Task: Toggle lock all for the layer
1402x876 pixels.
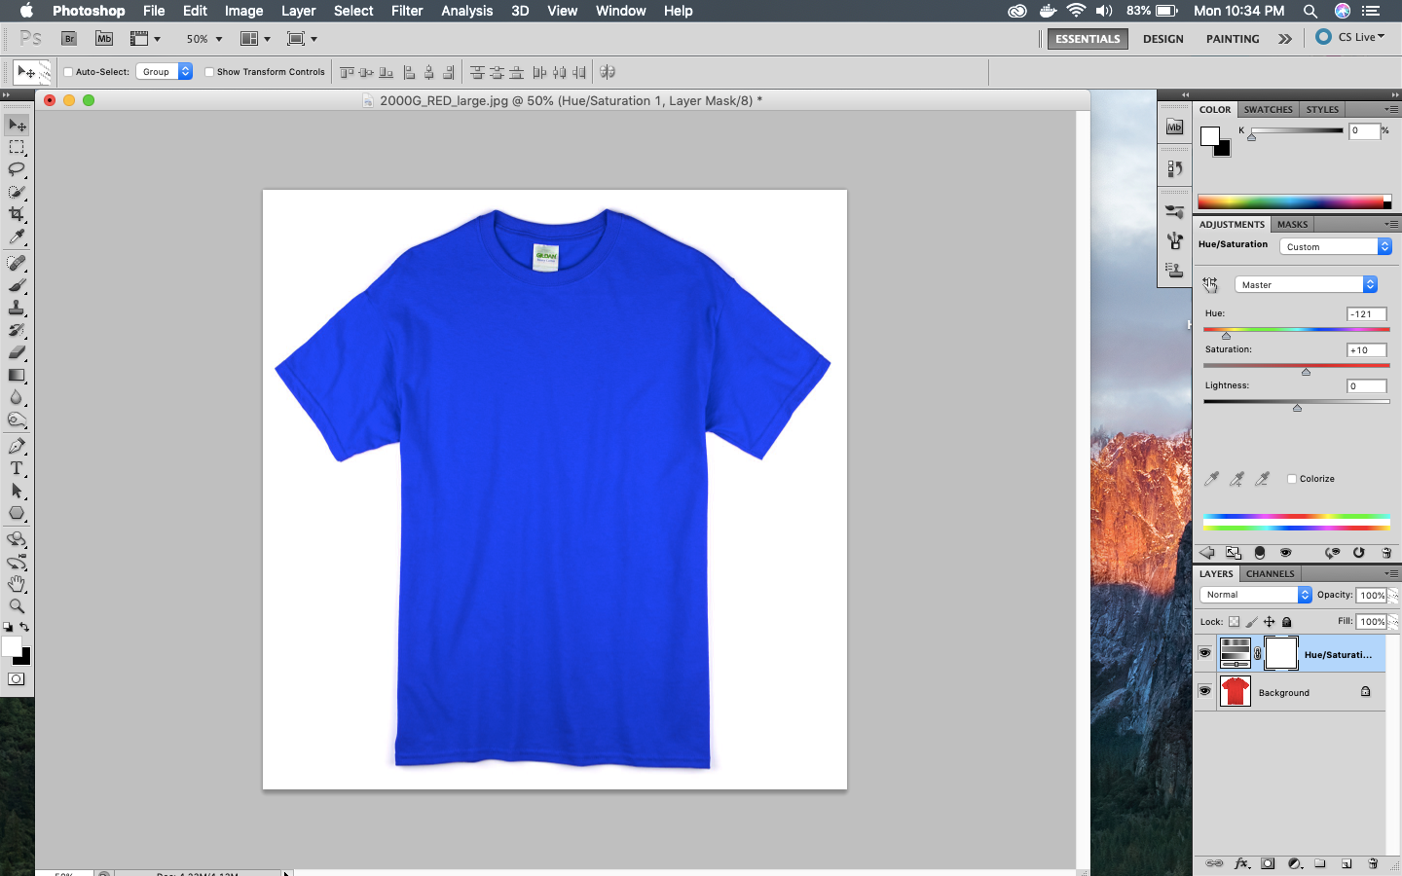Action: pyautogui.click(x=1287, y=622)
